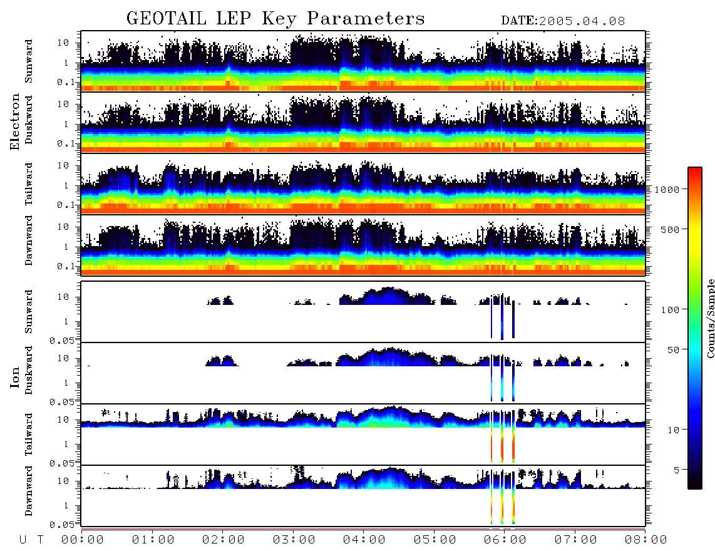Viewport: 715px width, 551px height.
Task: Click the Electron Sunward spectrogram panel
Action: [x=363, y=61]
